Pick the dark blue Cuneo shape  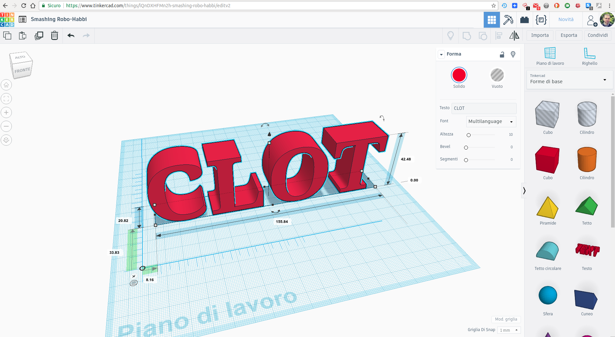click(586, 300)
